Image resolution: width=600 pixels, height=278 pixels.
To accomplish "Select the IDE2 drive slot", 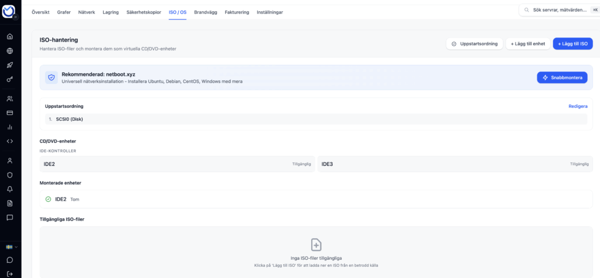I will tap(177, 164).
